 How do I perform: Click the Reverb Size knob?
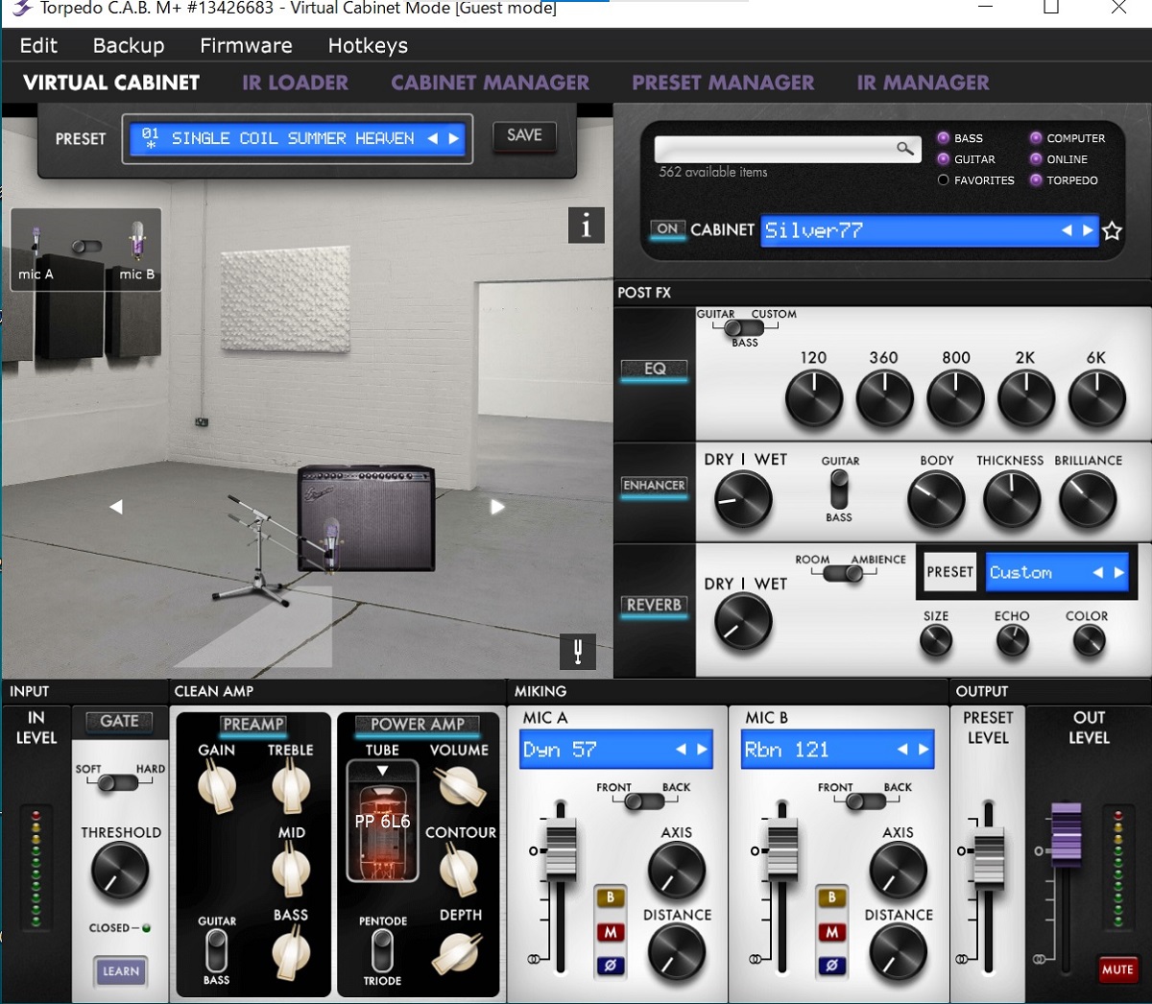pos(936,640)
